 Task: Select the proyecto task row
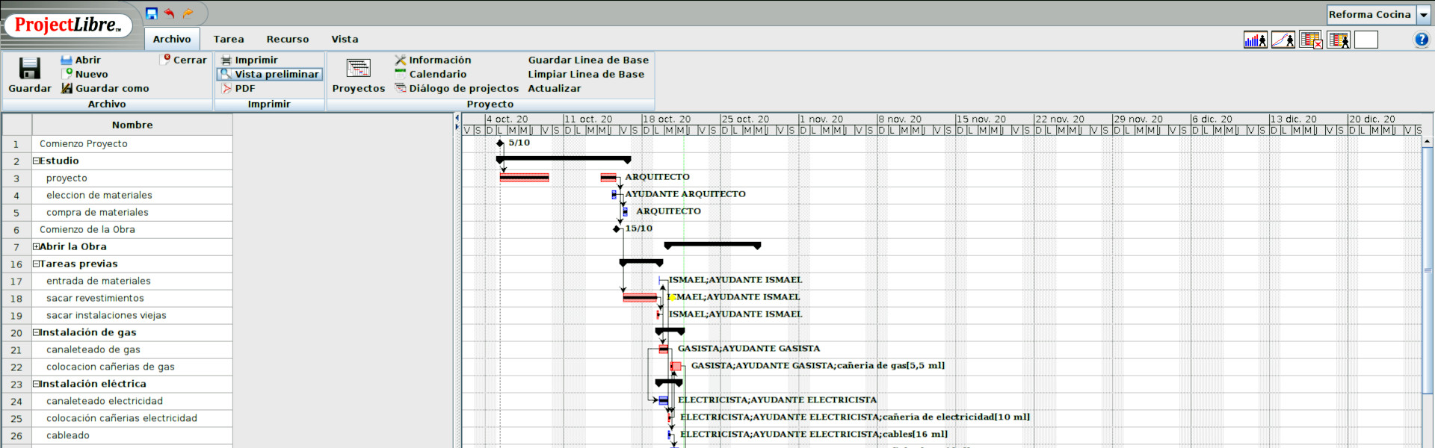(x=132, y=178)
